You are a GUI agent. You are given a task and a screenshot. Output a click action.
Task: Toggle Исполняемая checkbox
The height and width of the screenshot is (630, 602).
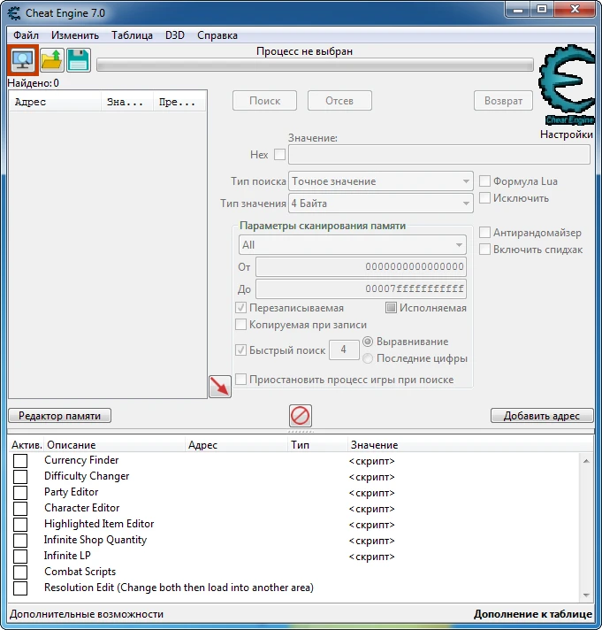click(x=391, y=308)
